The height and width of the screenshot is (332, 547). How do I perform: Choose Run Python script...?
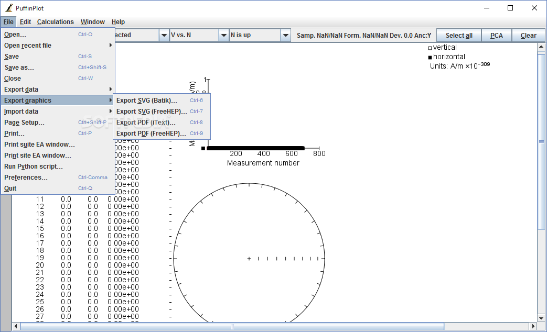tap(58, 167)
